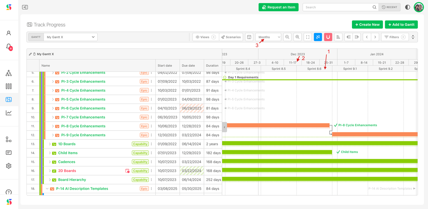Open the PI-9 Cycle Enhancements link

83,135
